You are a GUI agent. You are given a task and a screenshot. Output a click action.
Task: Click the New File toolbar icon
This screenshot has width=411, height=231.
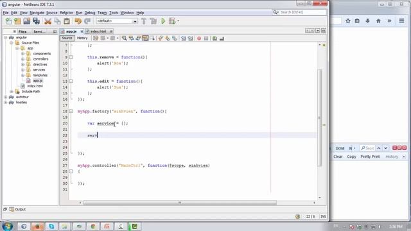(x=8, y=21)
